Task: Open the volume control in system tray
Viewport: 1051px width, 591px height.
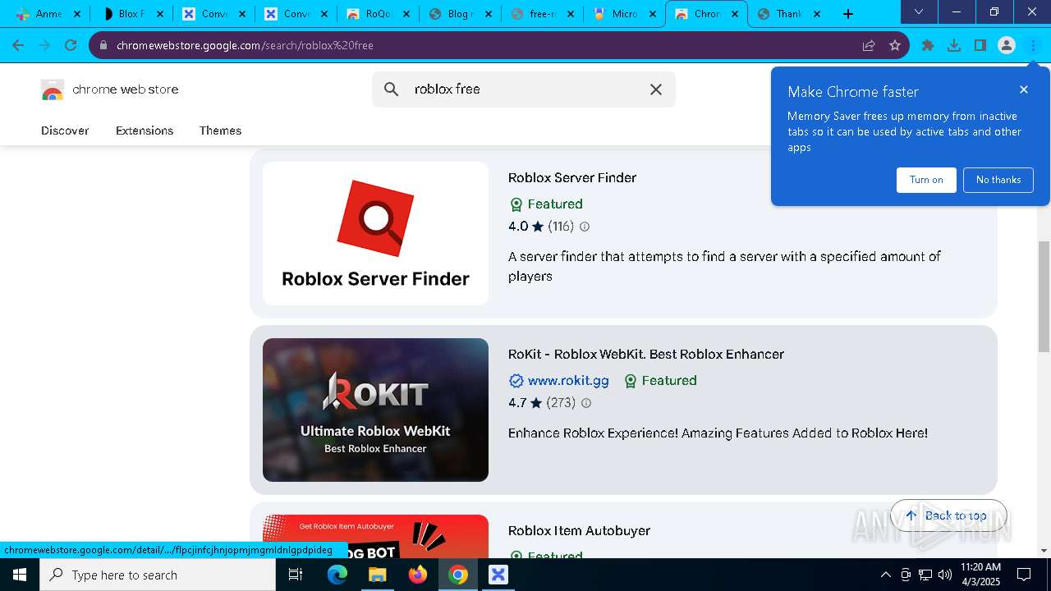Action: click(x=945, y=575)
